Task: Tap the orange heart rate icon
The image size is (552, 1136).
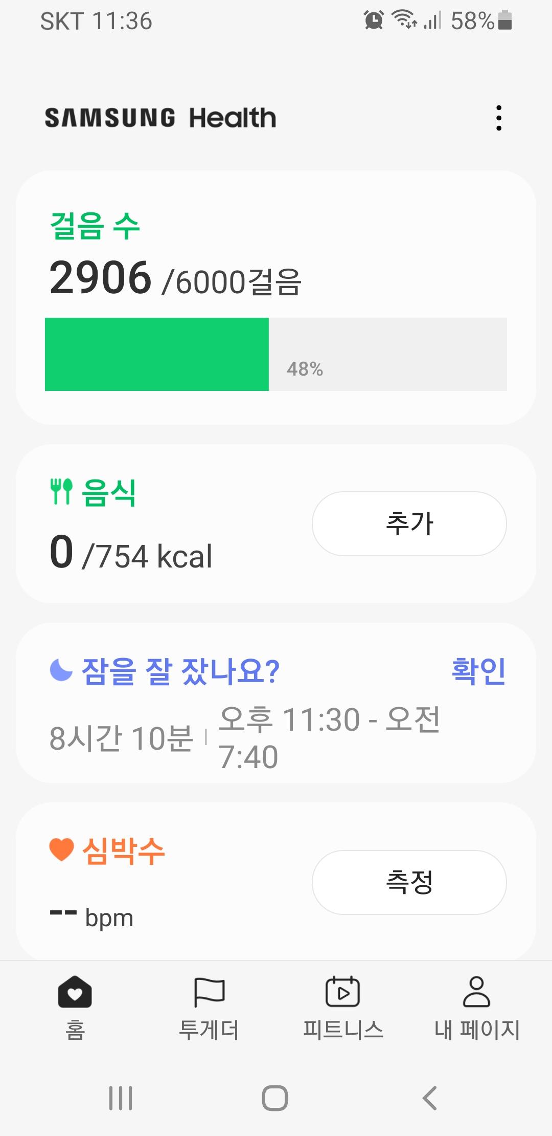Action: (x=62, y=850)
